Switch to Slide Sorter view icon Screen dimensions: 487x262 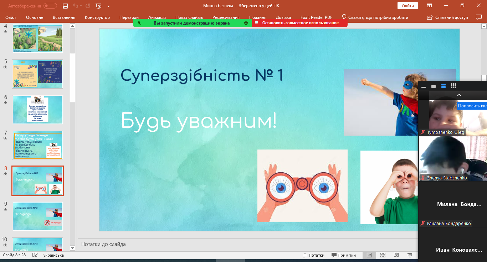(383, 255)
